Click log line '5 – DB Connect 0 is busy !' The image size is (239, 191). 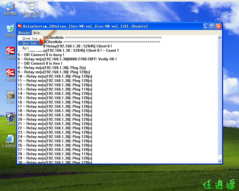coord(41,55)
